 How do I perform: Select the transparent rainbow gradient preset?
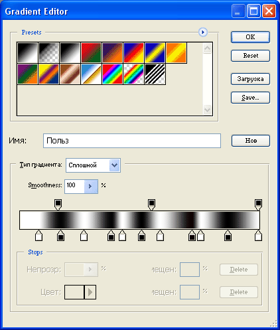point(133,74)
